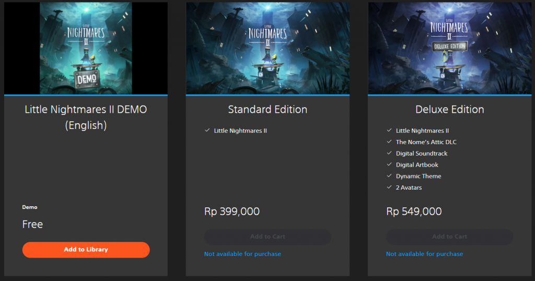Click 'Not available for purchase' under Deluxe Edition
This screenshot has height=281, width=535.
pos(424,254)
